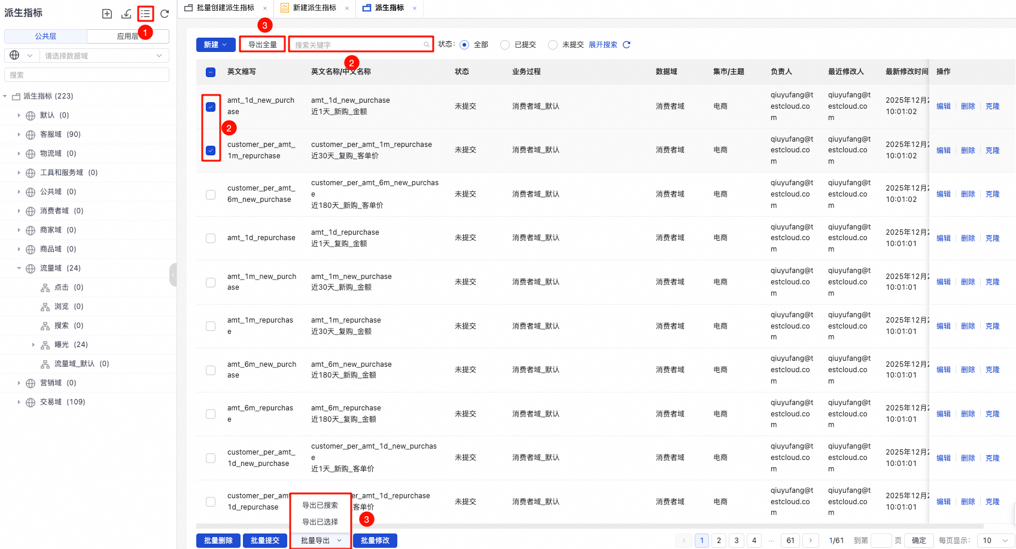This screenshot has height=549, width=1016.
Task: Collapse the sidebar using the edge handle
Action: click(173, 275)
